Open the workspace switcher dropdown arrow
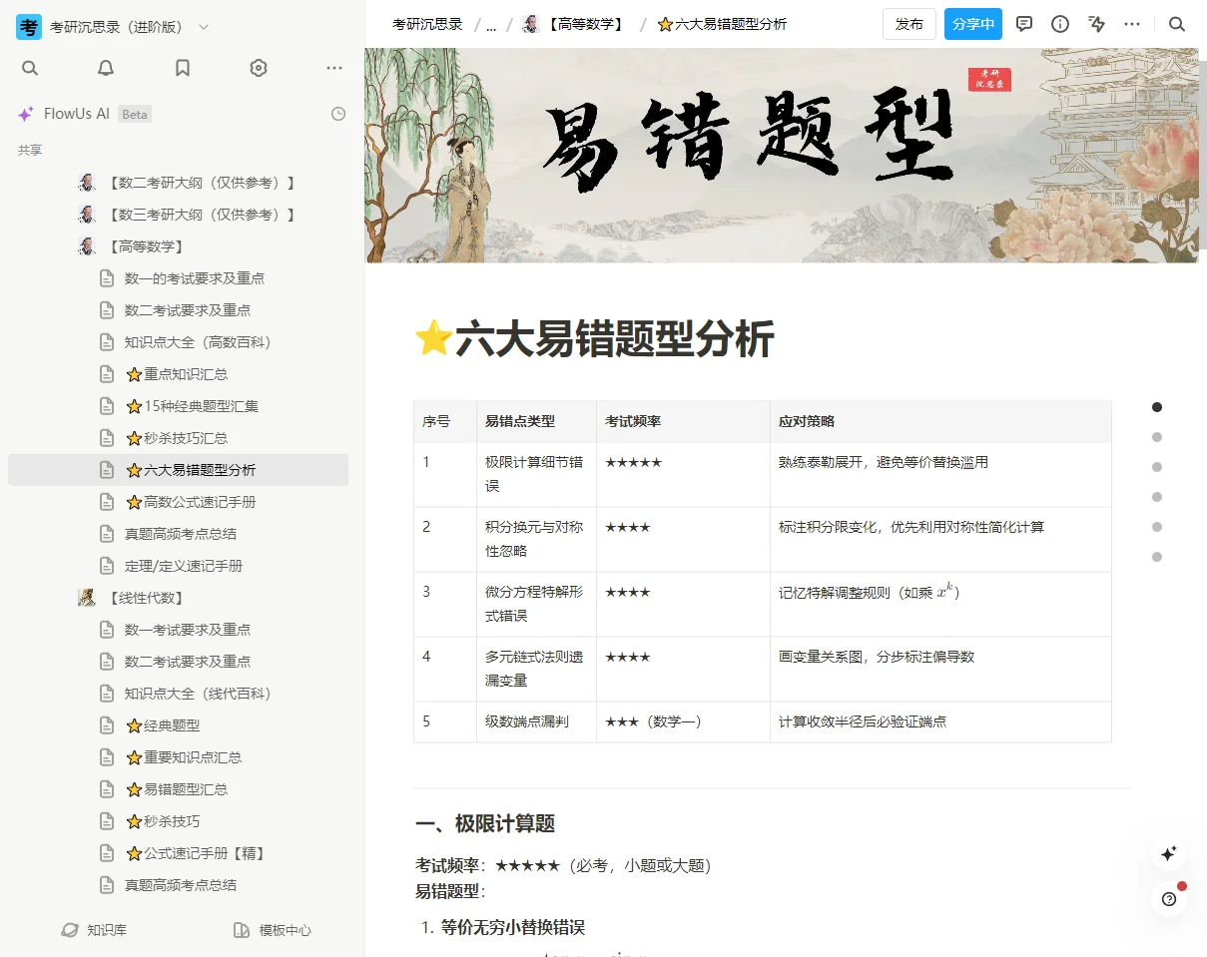 coord(204,27)
